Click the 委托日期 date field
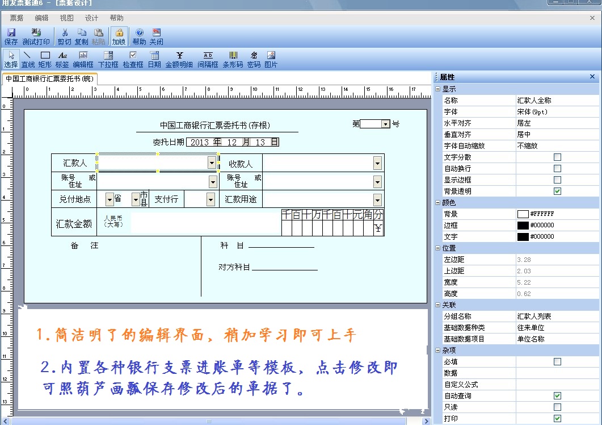602x425 pixels. [x=233, y=142]
